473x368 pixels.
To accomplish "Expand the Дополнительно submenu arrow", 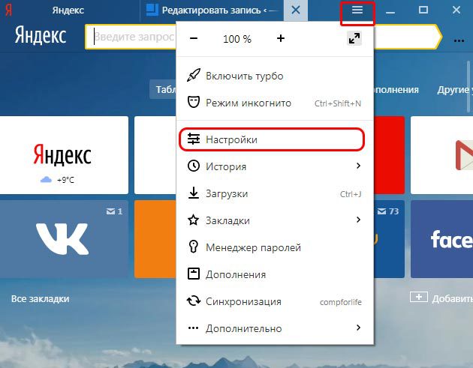I will pyautogui.click(x=358, y=328).
